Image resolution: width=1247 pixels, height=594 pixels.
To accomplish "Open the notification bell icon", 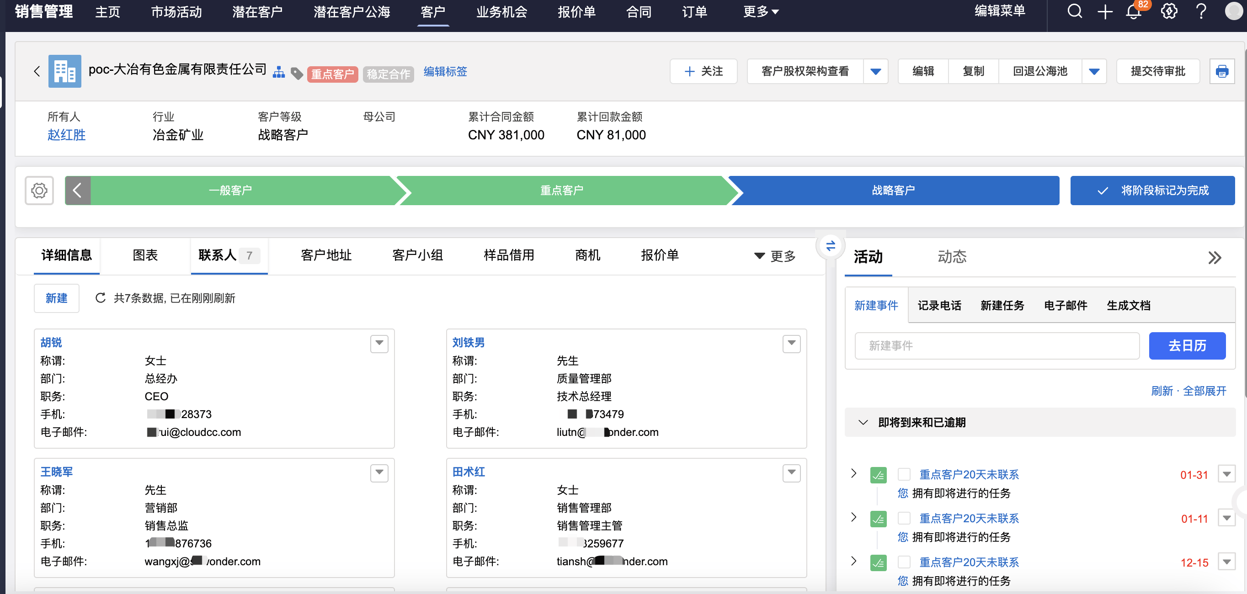I will (x=1133, y=11).
